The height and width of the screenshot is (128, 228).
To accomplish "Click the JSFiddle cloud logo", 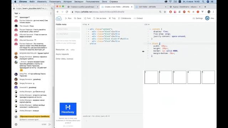I will pos(59,18).
